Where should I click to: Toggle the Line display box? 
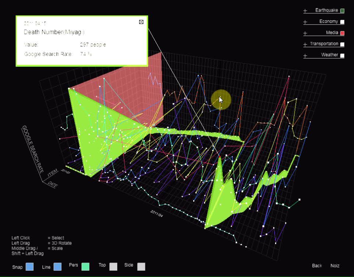58,267
